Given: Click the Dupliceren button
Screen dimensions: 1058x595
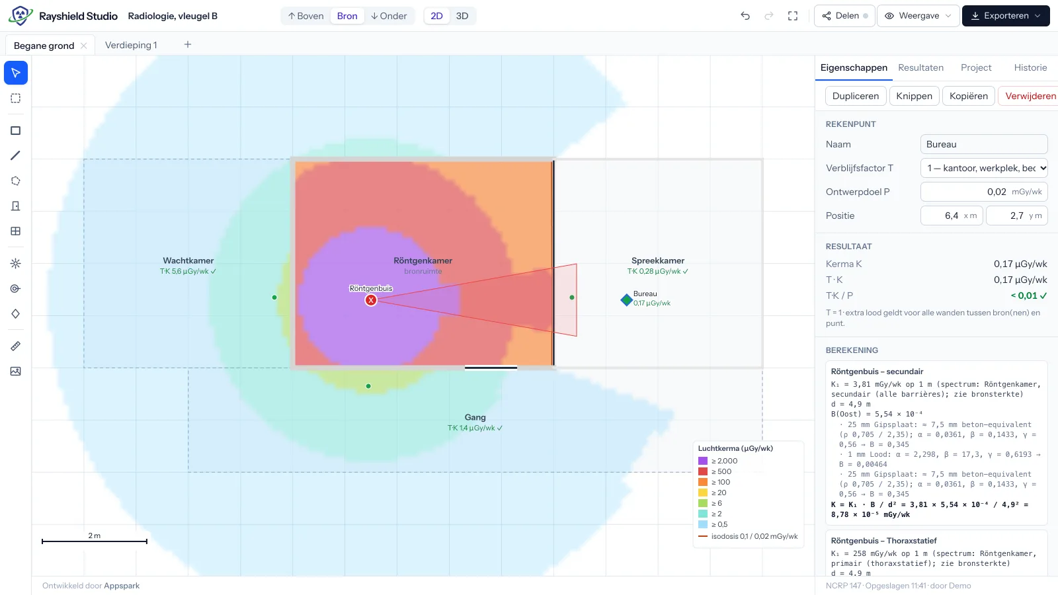Looking at the screenshot, I should pos(856,96).
